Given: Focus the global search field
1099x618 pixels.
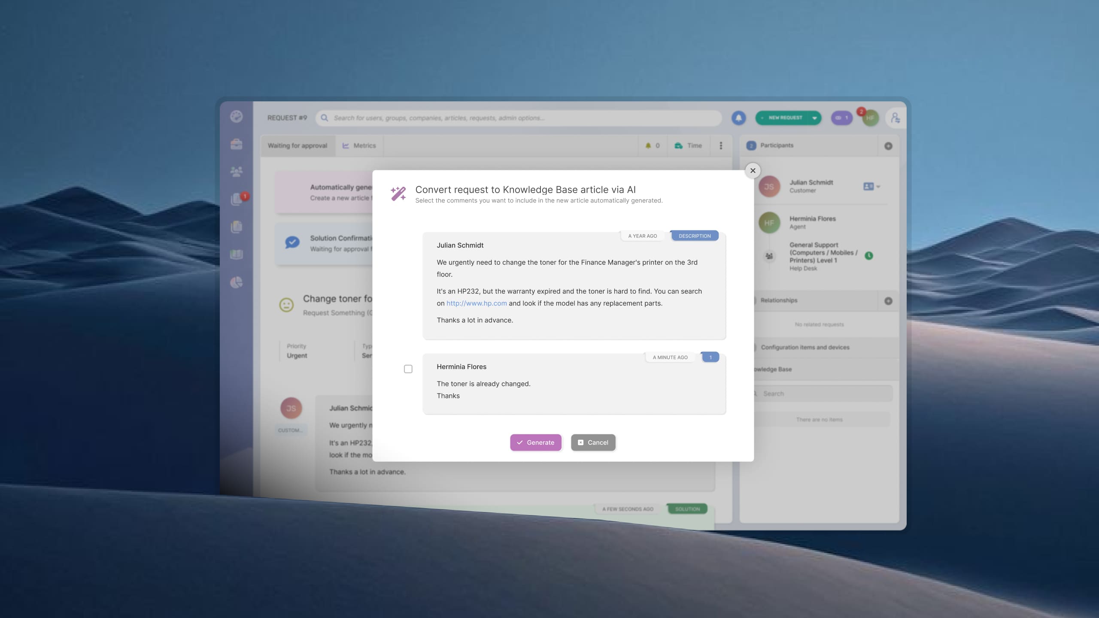Looking at the screenshot, I should (x=519, y=118).
